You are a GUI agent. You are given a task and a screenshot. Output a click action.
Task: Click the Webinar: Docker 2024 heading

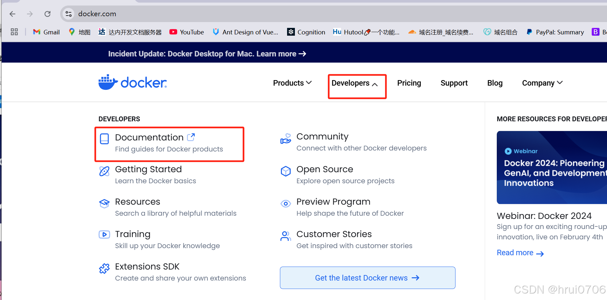544,216
